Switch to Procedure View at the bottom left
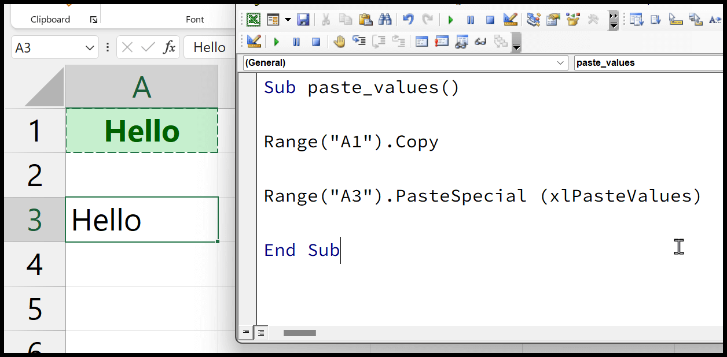This screenshot has height=357, width=727. (246, 332)
